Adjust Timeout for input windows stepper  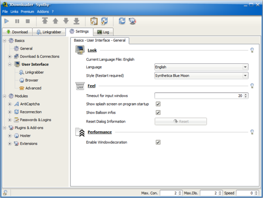click(x=246, y=96)
